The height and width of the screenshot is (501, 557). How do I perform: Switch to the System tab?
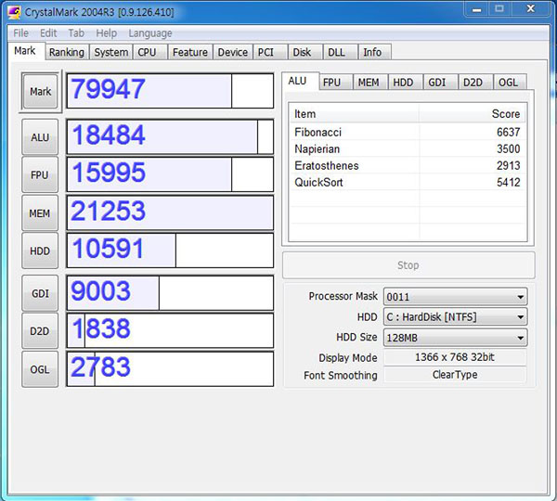(x=111, y=52)
